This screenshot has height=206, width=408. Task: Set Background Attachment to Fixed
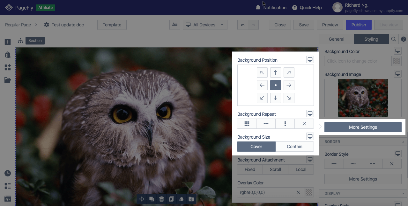[x=250, y=169]
